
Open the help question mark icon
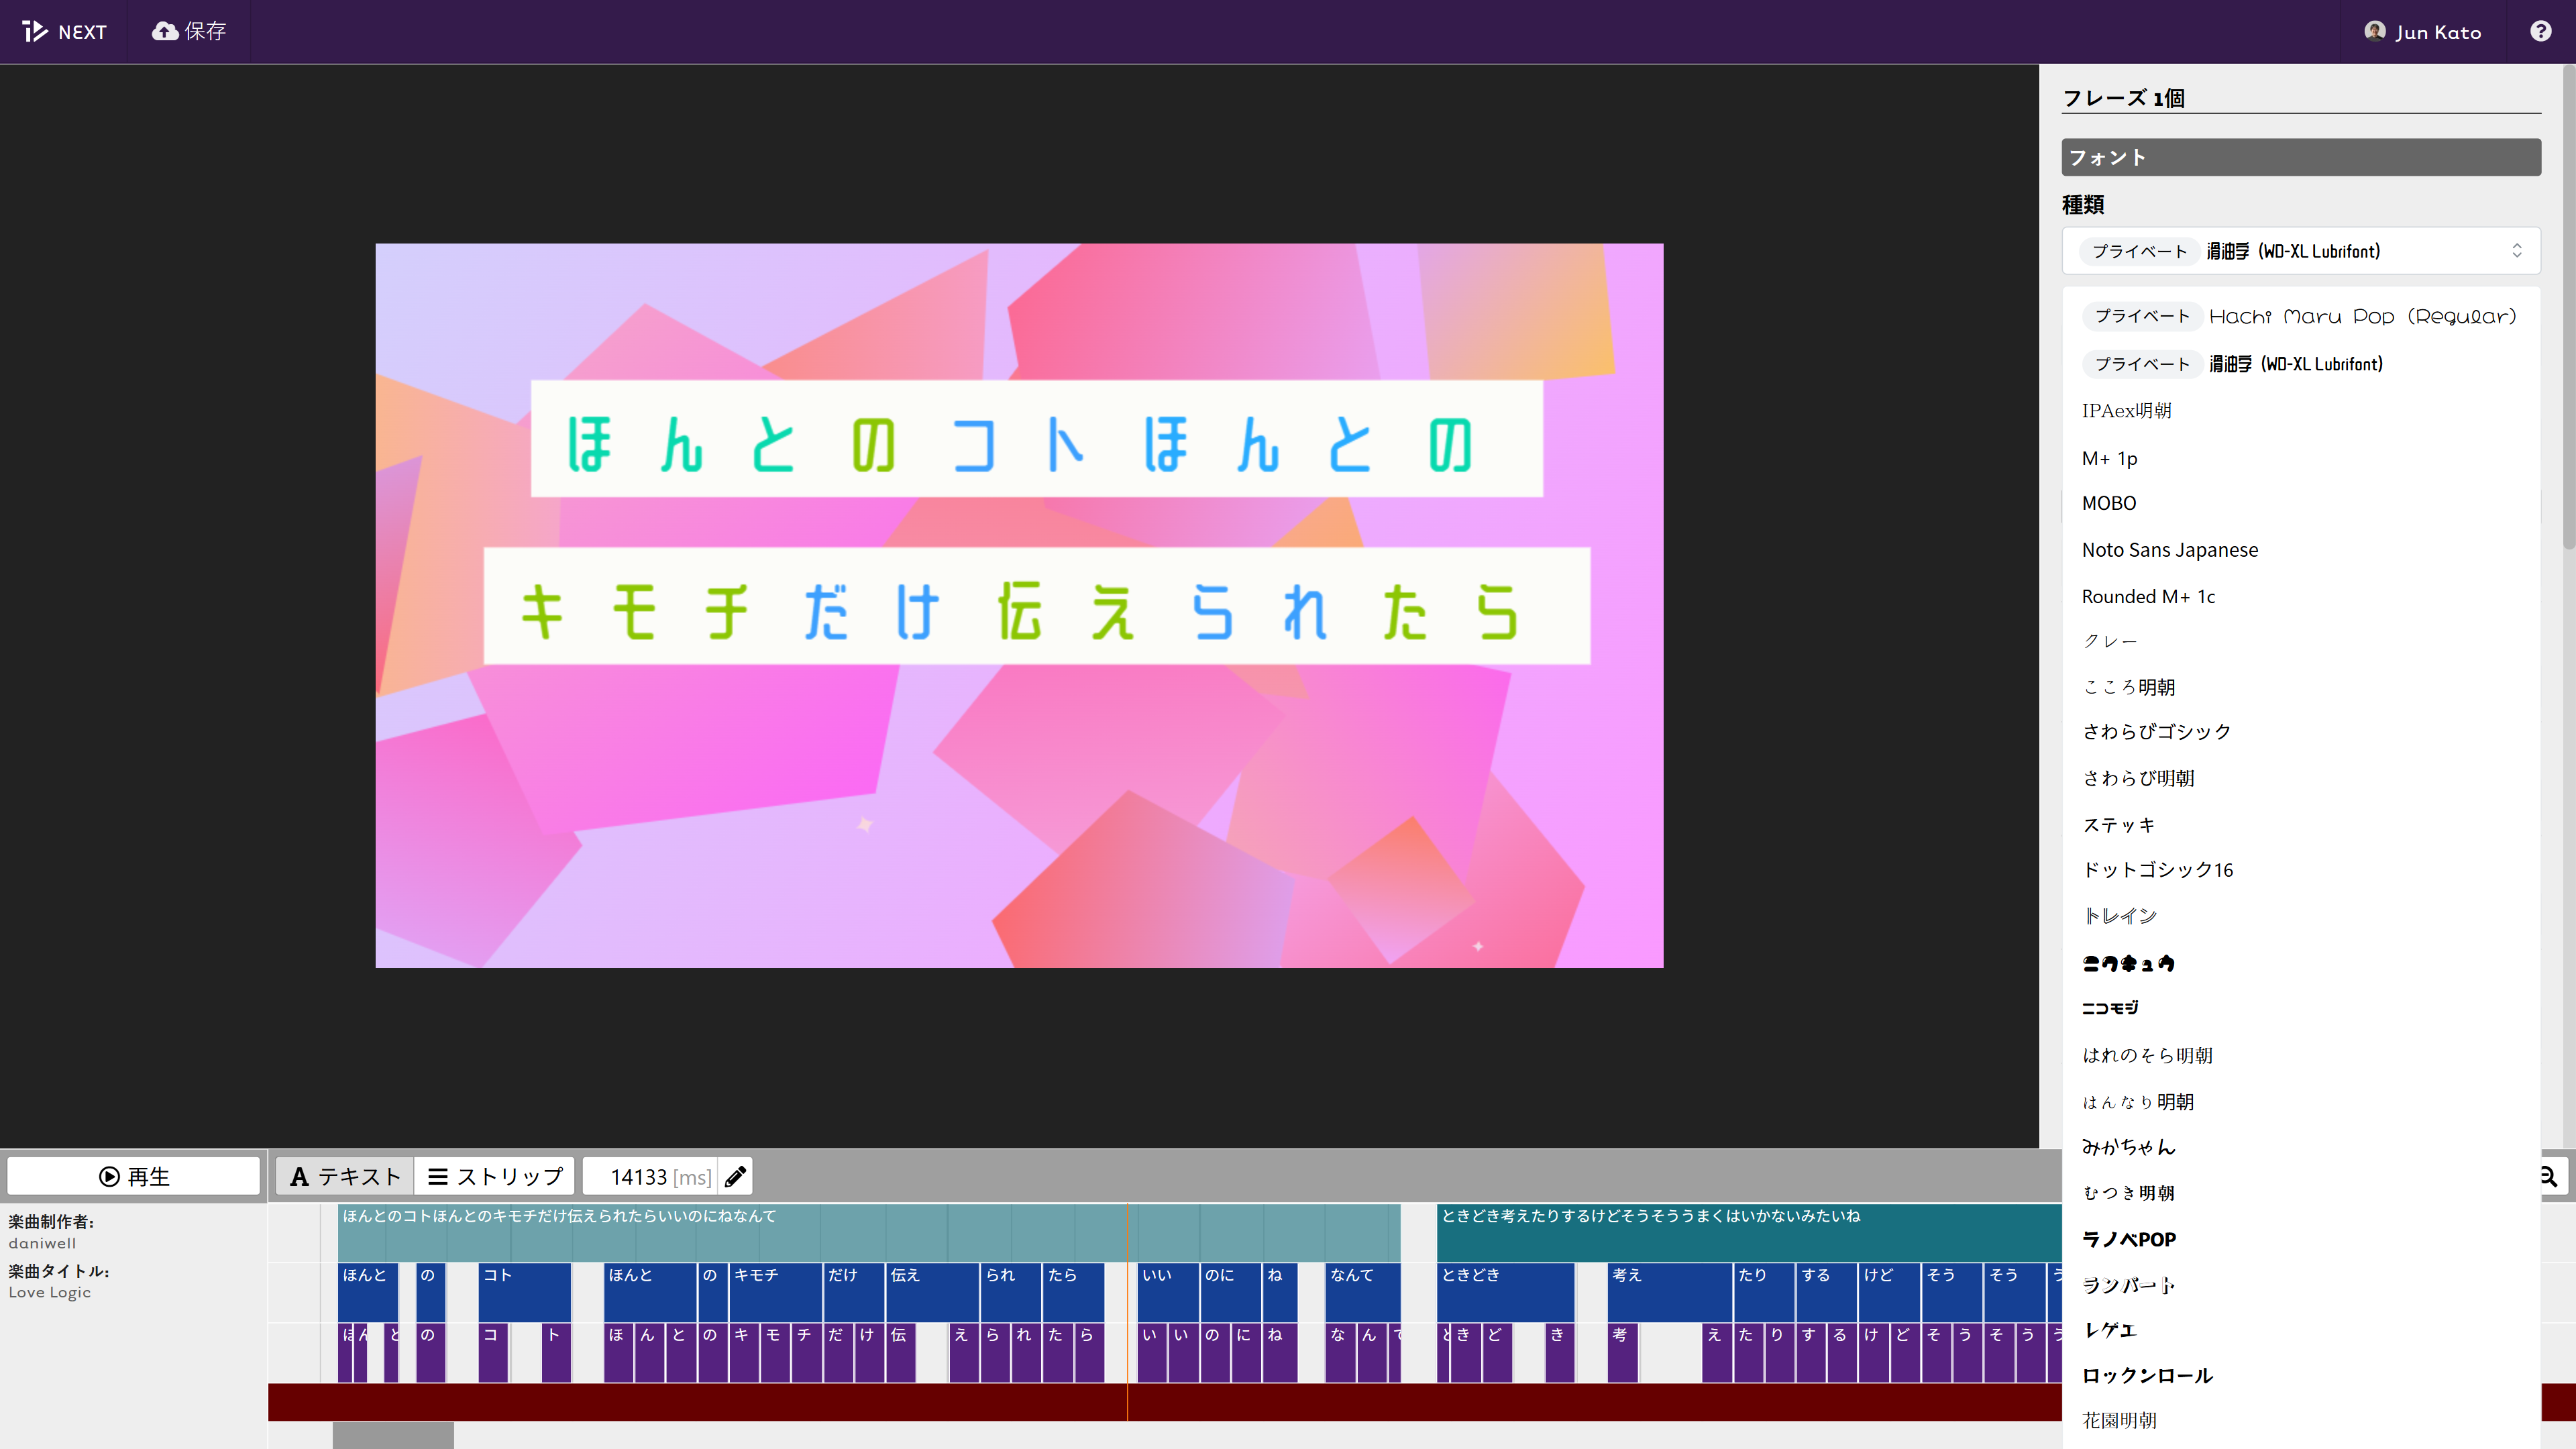[2540, 32]
